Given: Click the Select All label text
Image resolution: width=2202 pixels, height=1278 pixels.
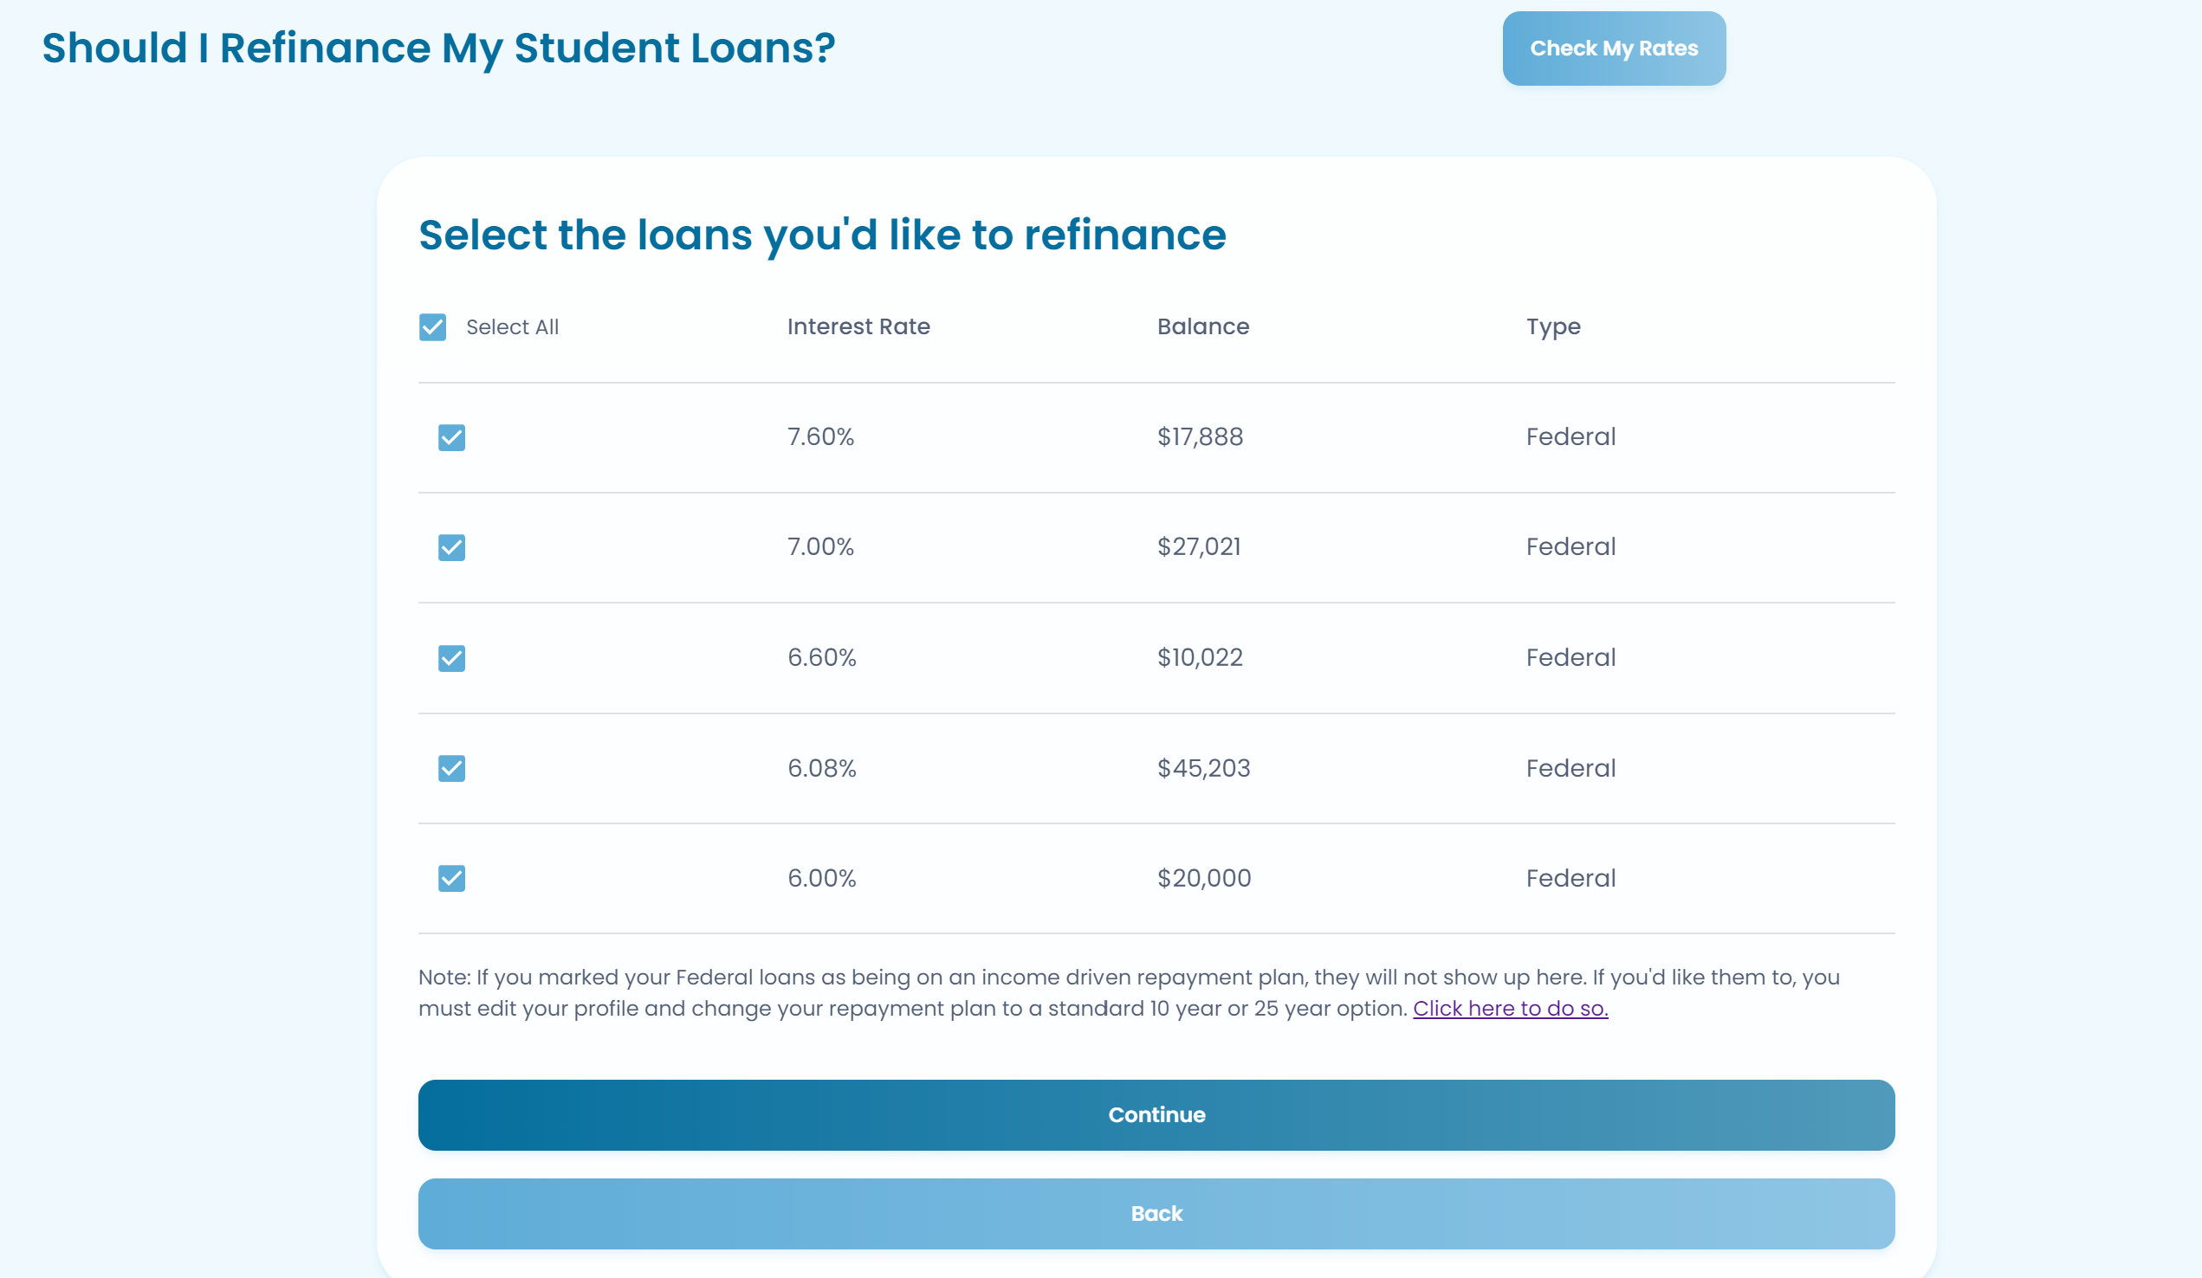Looking at the screenshot, I should (x=512, y=327).
